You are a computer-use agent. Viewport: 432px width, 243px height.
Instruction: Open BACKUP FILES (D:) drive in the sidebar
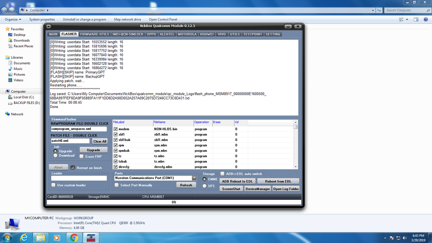[x=27, y=103]
